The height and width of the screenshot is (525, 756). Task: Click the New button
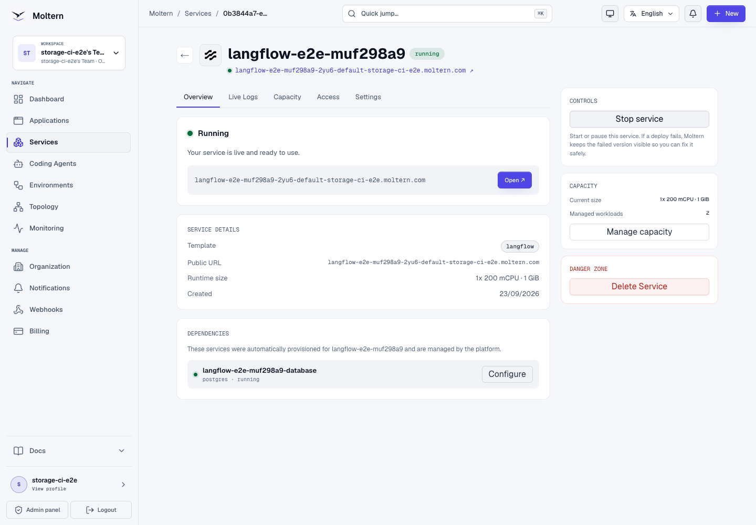tap(726, 14)
